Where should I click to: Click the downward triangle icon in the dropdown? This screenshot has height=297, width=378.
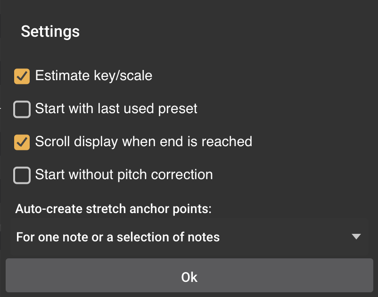(356, 237)
